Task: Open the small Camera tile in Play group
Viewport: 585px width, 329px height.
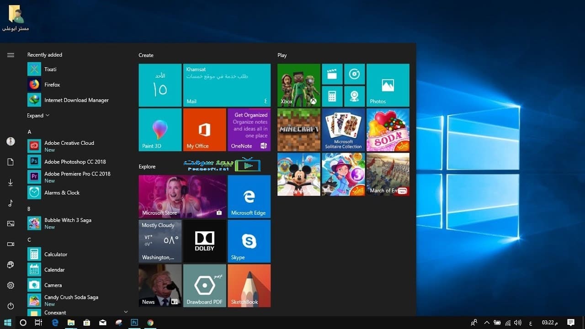Action: [x=354, y=96]
